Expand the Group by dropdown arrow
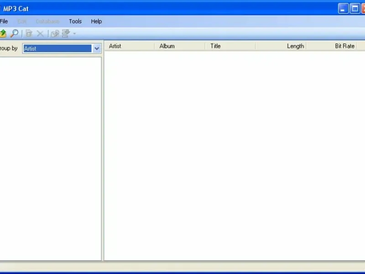 (x=97, y=48)
